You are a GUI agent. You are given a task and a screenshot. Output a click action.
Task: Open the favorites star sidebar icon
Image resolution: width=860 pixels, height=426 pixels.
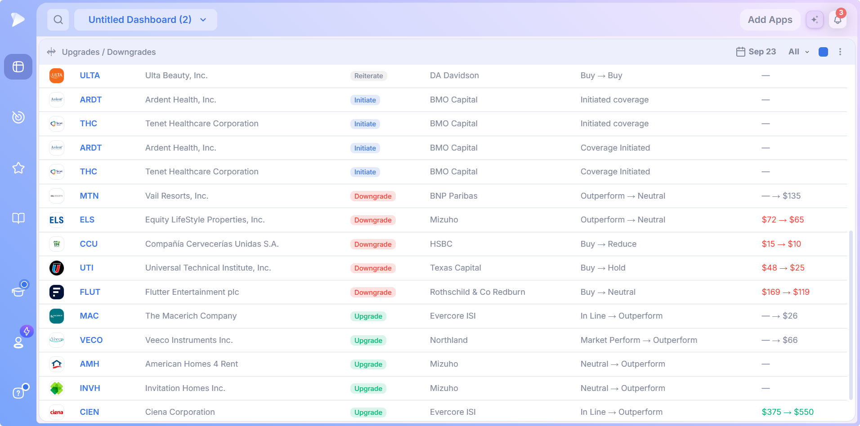(18, 168)
